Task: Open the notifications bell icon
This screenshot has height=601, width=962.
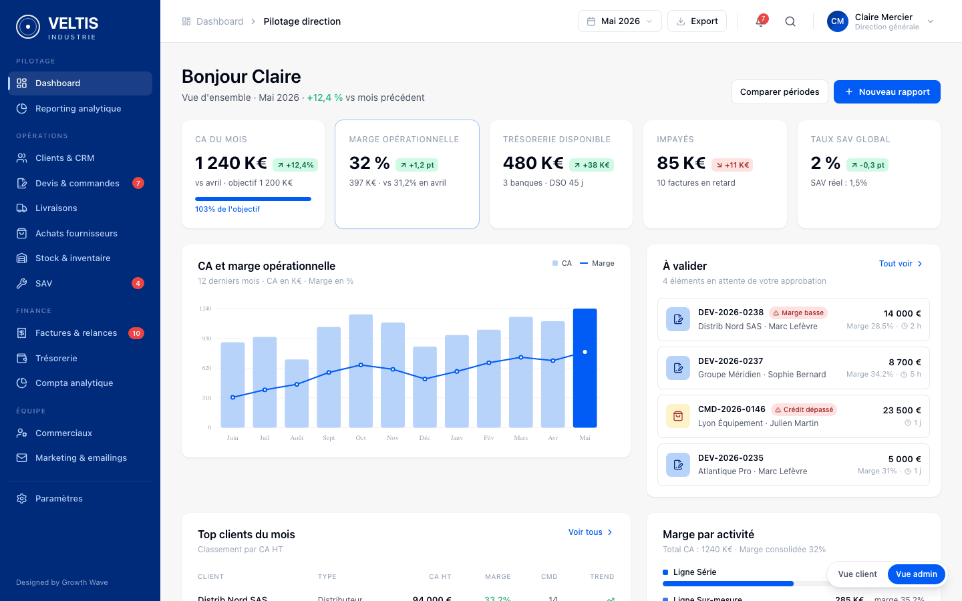Action: pos(760,21)
